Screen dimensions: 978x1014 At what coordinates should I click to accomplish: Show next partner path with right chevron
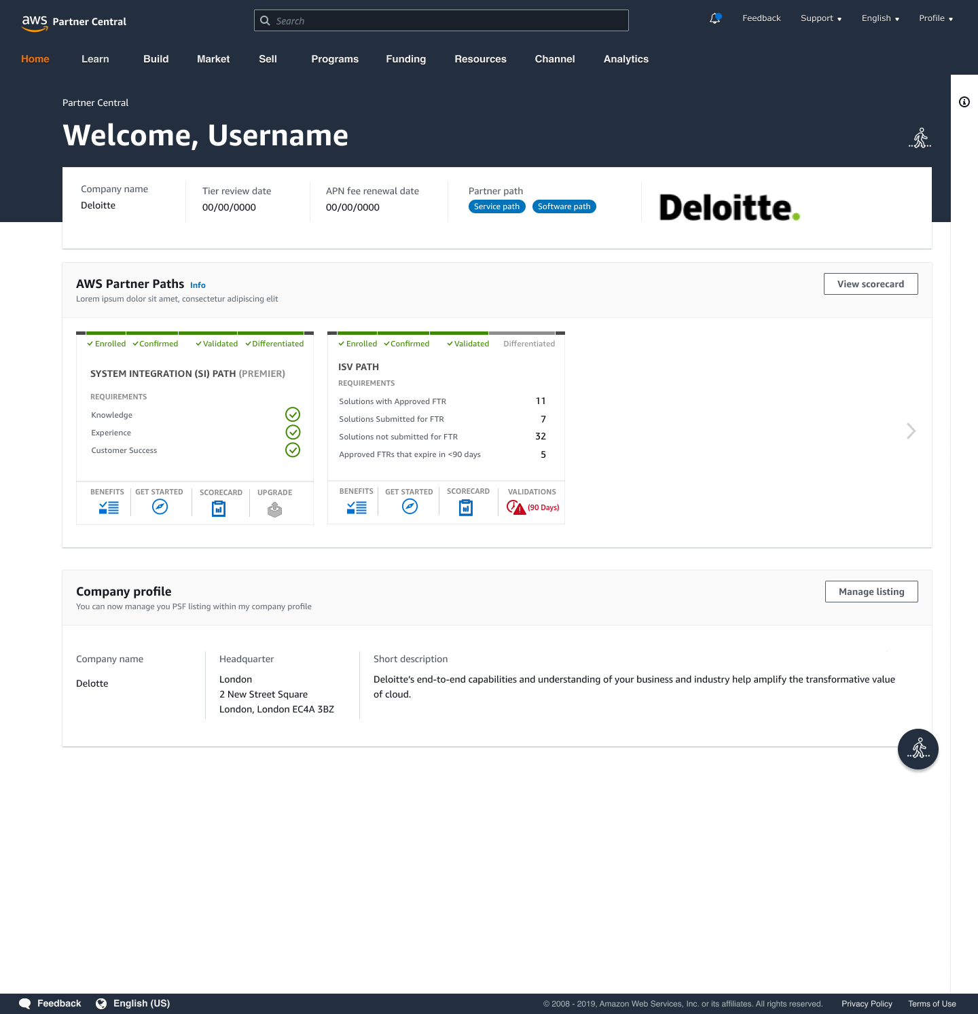coord(911,431)
